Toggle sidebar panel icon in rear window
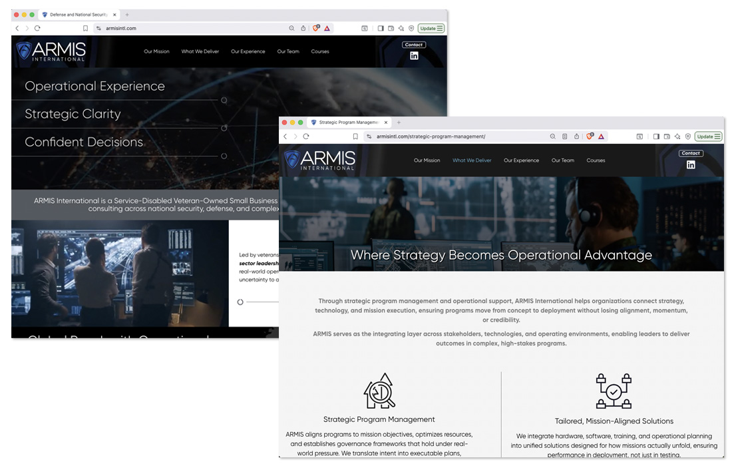The image size is (732, 466). [381, 28]
